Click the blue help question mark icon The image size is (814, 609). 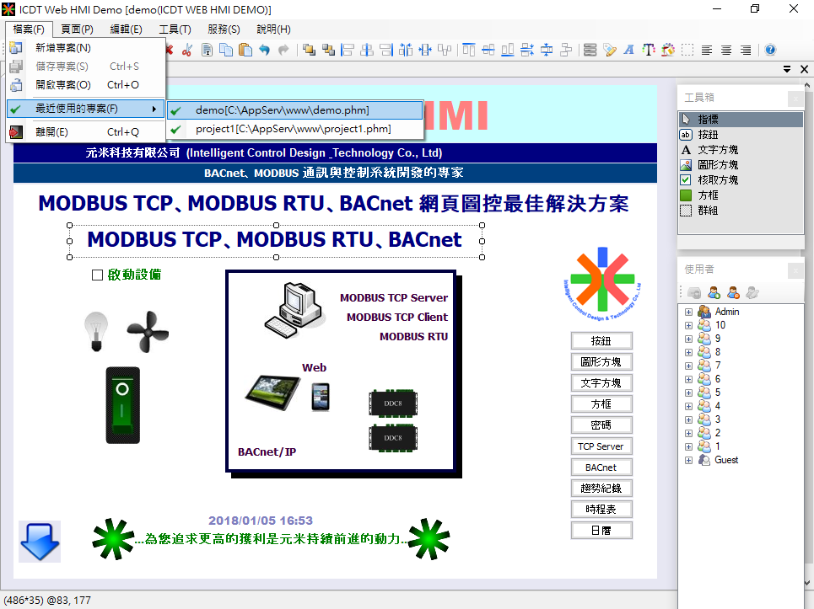(x=769, y=50)
